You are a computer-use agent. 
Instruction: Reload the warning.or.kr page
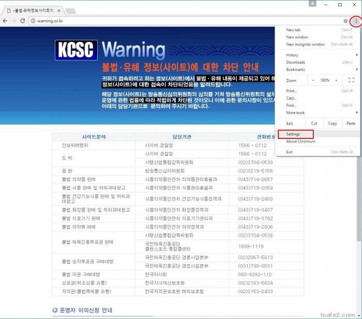23,21
